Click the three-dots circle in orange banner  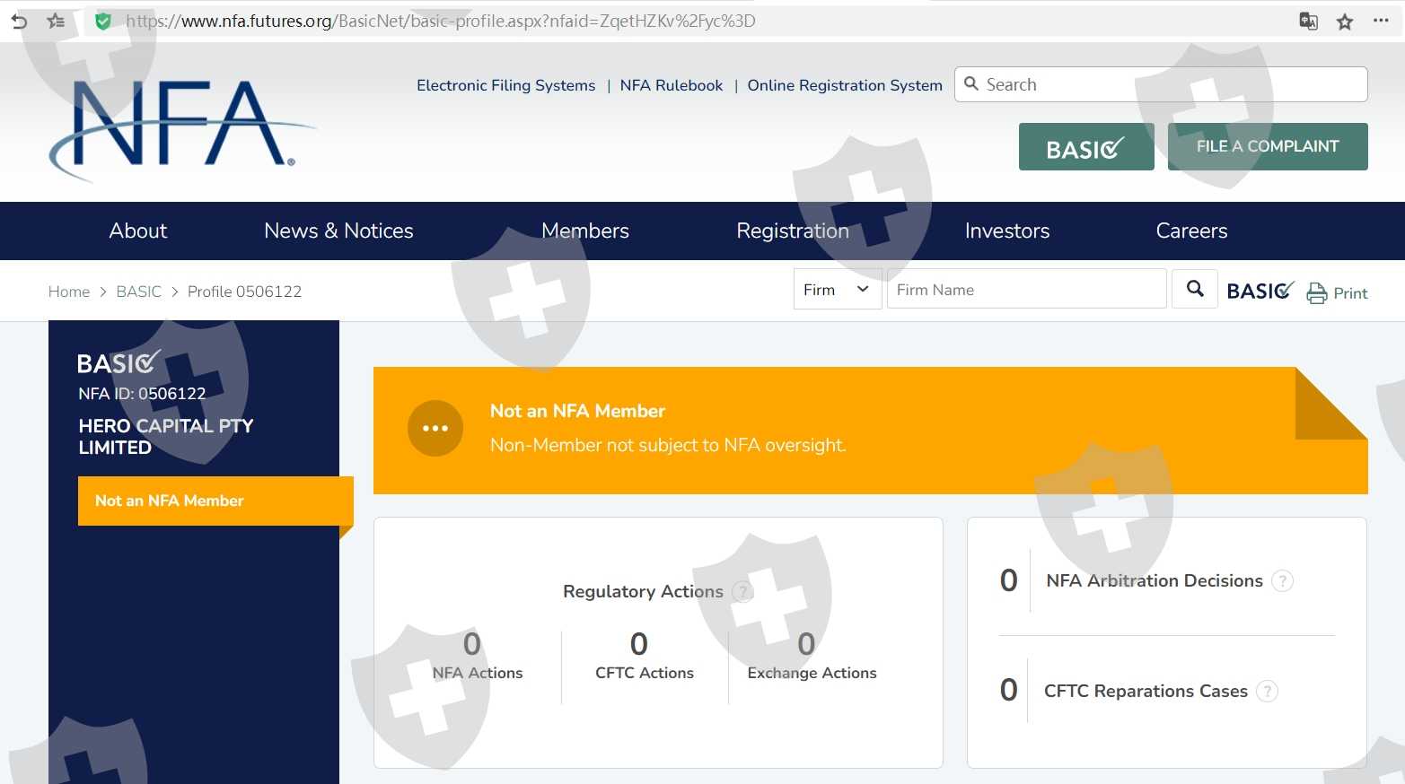click(435, 428)
